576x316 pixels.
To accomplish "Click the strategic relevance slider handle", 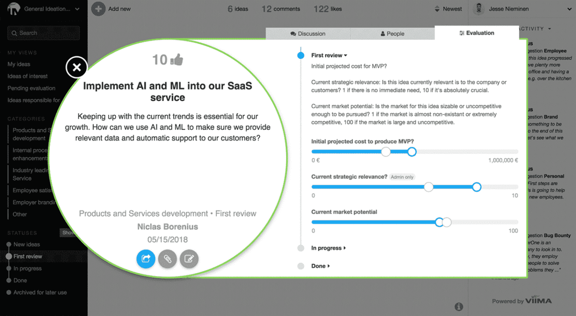I will 477,187.
